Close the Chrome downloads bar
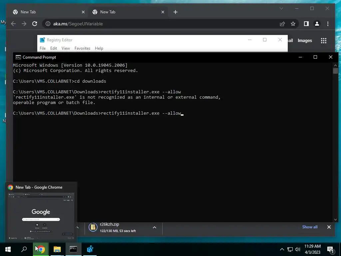This screenshot has height=256, width=341. [x=329, y=227]
